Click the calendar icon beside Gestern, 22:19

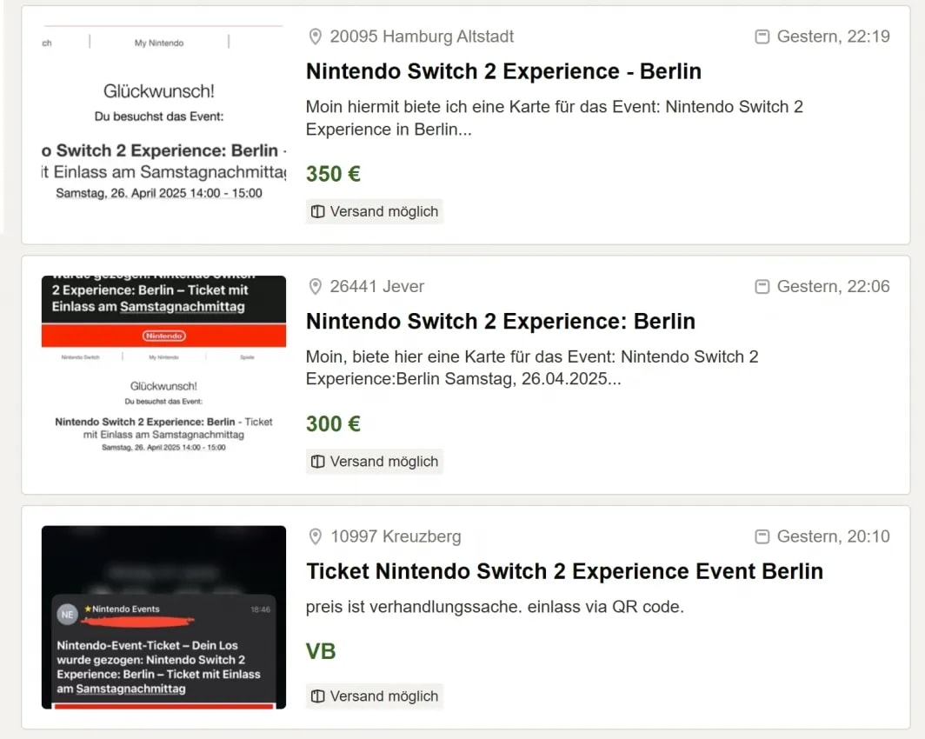[x=762, y=37]
